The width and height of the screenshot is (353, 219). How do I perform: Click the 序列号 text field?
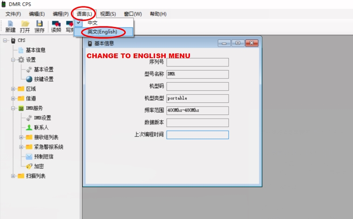[x=197, y=62]
